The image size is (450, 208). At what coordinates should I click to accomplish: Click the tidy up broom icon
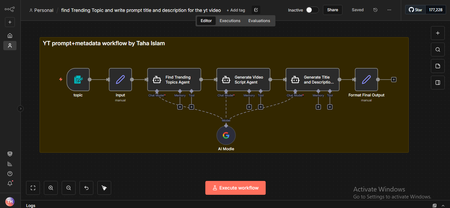(x=104, y=188)
